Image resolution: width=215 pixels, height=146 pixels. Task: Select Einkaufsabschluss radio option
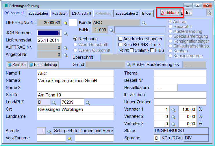click(170, 46)
